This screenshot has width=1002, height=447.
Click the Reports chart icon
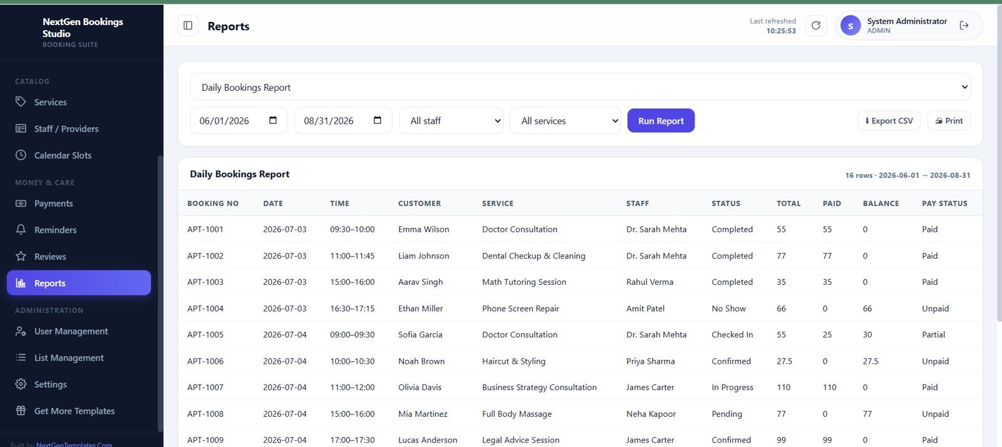[x=21, y=283]
